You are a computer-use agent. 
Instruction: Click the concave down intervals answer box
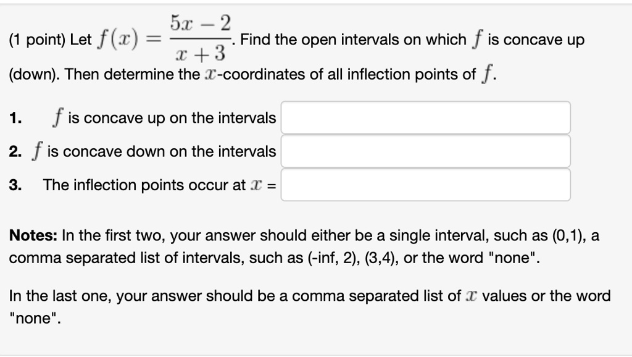(x=426, y=151)
